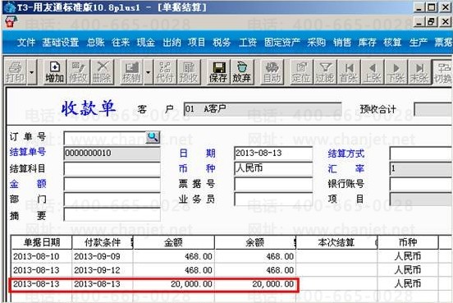Click the 本次结算 column header
The image size is (453, 303).
336,242
